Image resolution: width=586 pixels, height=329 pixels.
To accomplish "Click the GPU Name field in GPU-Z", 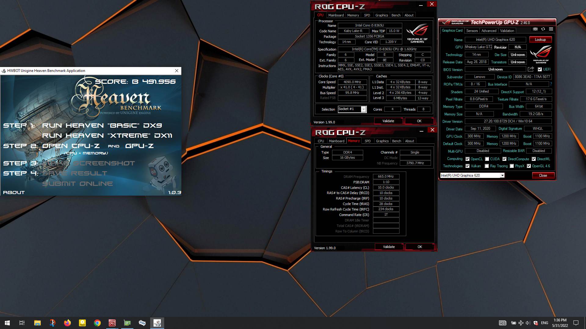I will tap(495, 40).
